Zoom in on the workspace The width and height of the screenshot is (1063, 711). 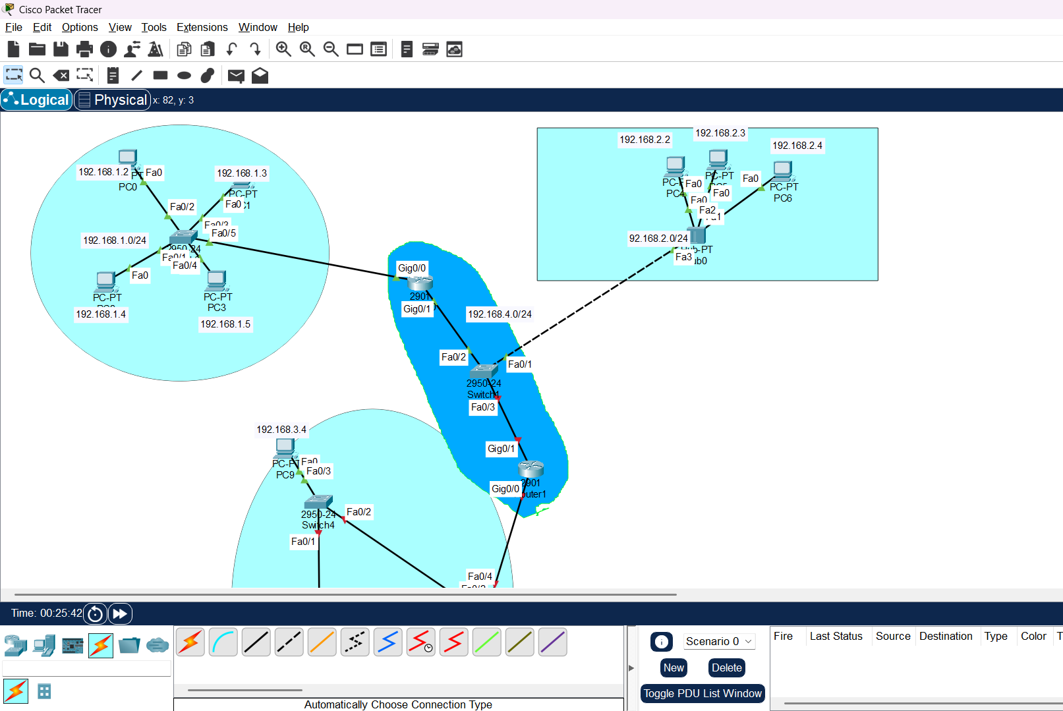coord(283,49)
